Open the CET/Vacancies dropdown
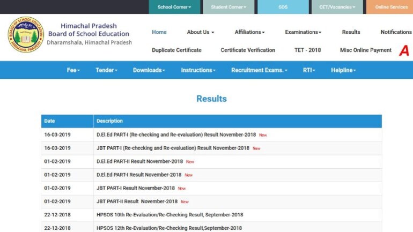The image size is (413, 232). [337, 7]
